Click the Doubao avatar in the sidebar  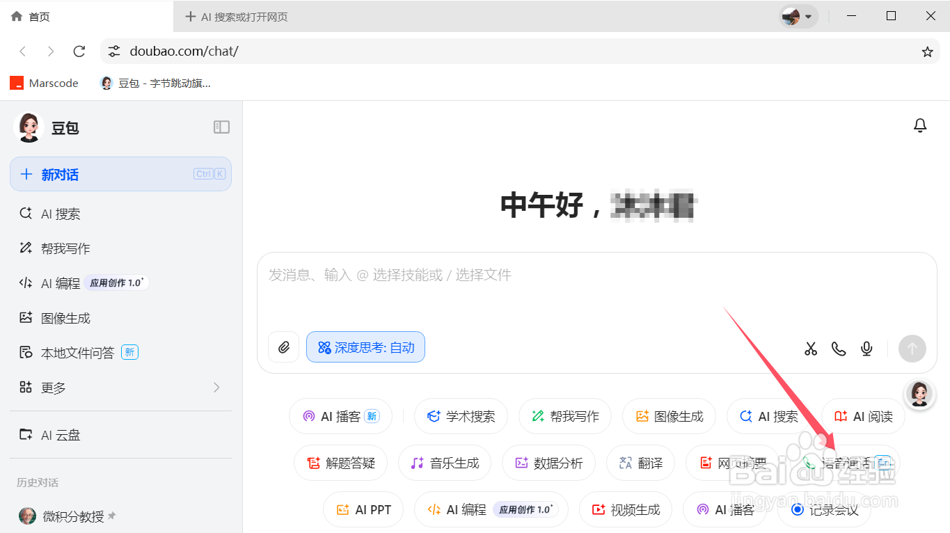click(x=29, y=127)
